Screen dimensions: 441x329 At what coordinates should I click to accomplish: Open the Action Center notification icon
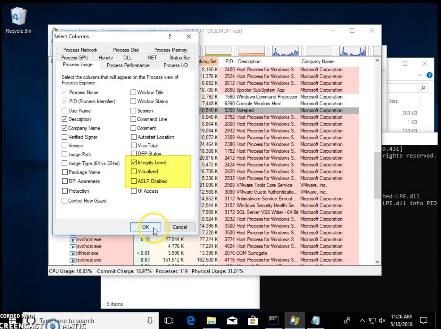coord(424,320)
